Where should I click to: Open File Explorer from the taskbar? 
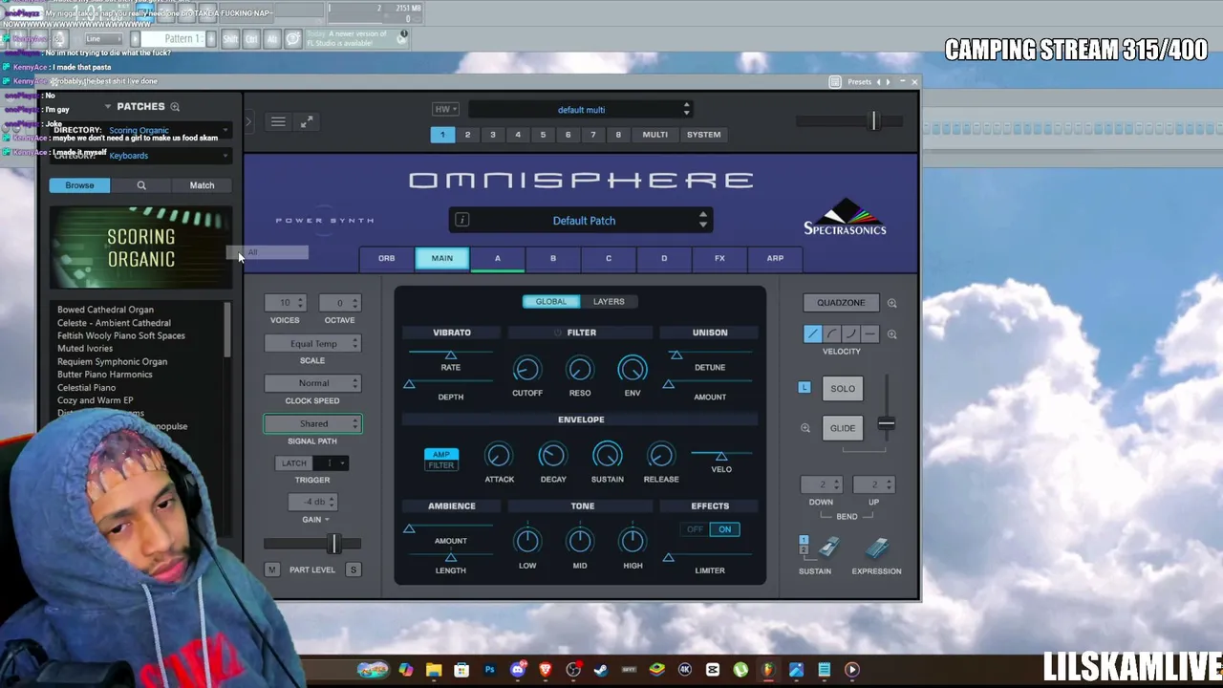coord(434,670)
